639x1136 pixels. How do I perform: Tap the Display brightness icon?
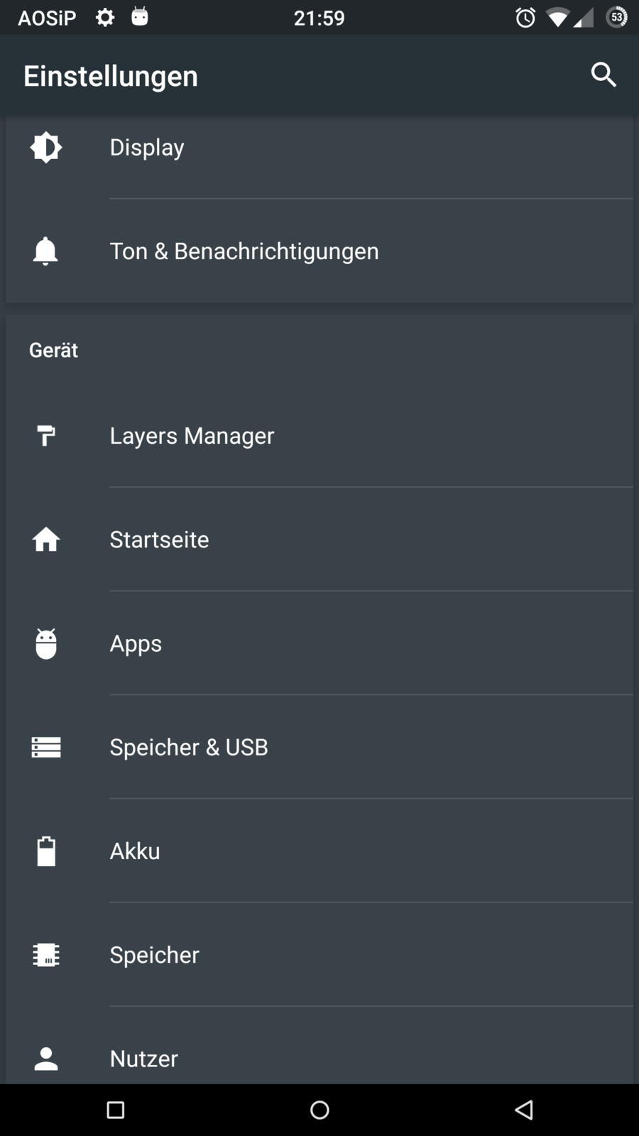click(x=46, y=147)
